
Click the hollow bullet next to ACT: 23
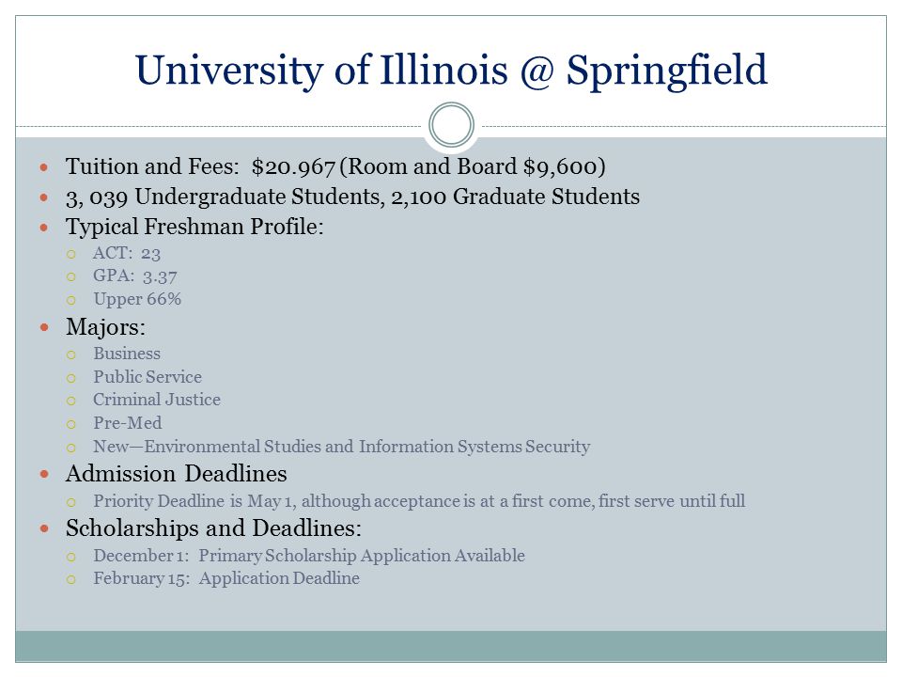(x=70, y=254)
